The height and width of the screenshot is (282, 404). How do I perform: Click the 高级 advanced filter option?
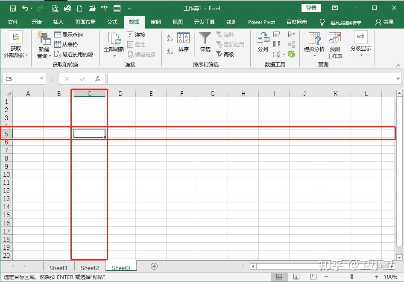pos(228,54)
